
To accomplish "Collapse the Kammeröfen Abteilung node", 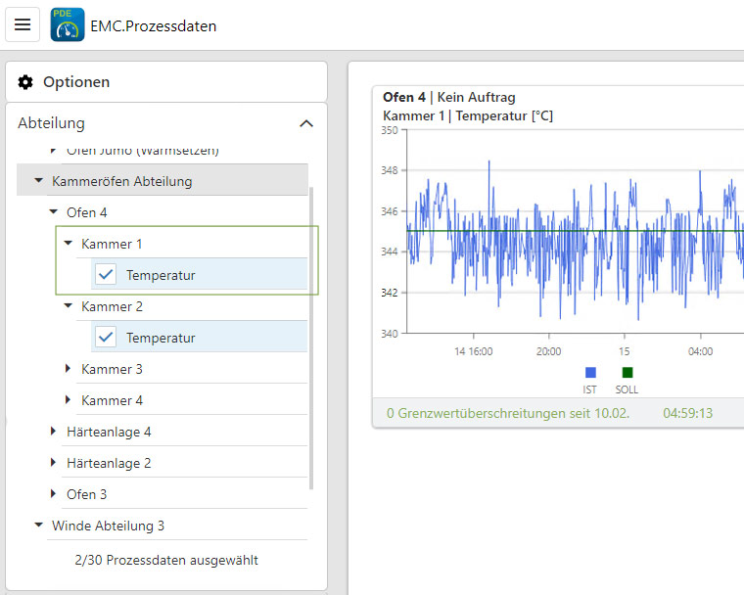I will click(x=38, y=181).
